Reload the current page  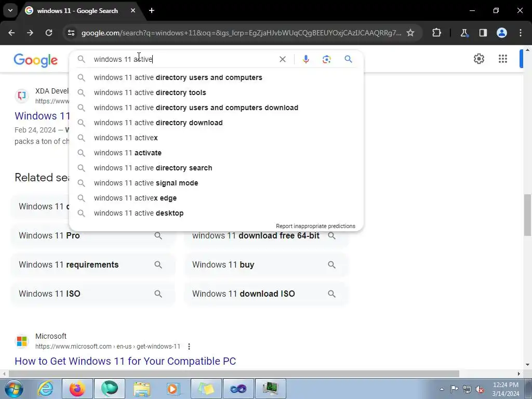coord(49,33)
